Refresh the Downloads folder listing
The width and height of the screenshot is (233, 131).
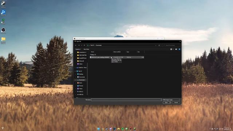click(159, 45)
